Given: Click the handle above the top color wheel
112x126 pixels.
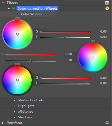Looking at the screenshot, I should click(17, 18).
